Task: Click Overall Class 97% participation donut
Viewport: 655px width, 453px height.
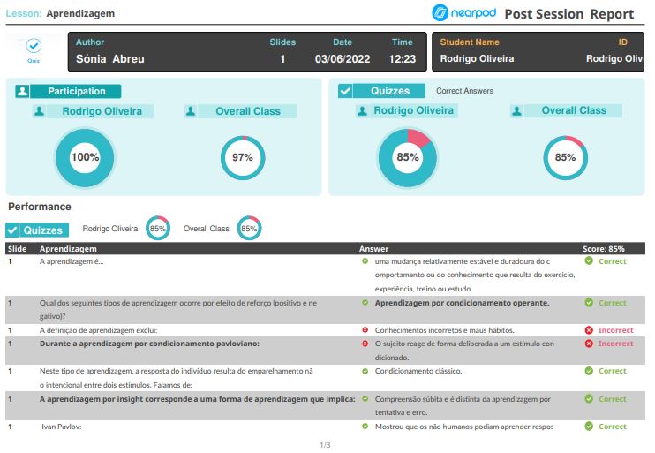Action: (242, 158)
